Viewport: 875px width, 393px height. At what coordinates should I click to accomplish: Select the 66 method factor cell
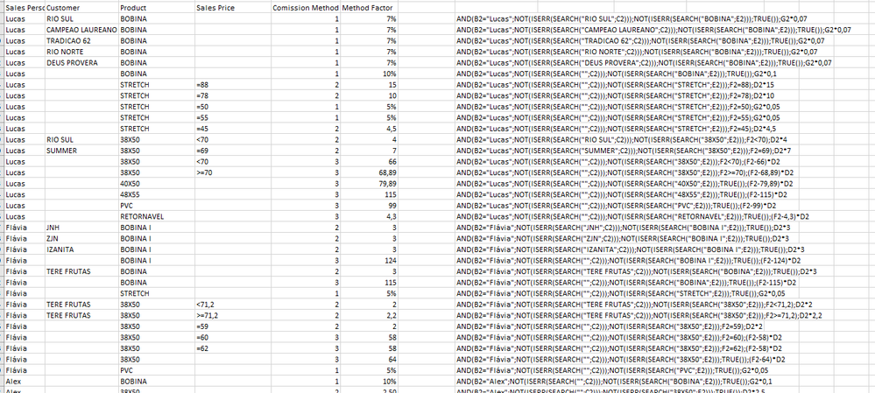point(370,162)
